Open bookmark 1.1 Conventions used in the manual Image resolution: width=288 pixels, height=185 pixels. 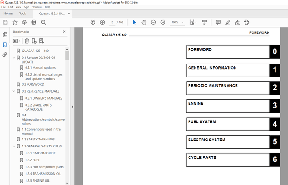(41, 132)
